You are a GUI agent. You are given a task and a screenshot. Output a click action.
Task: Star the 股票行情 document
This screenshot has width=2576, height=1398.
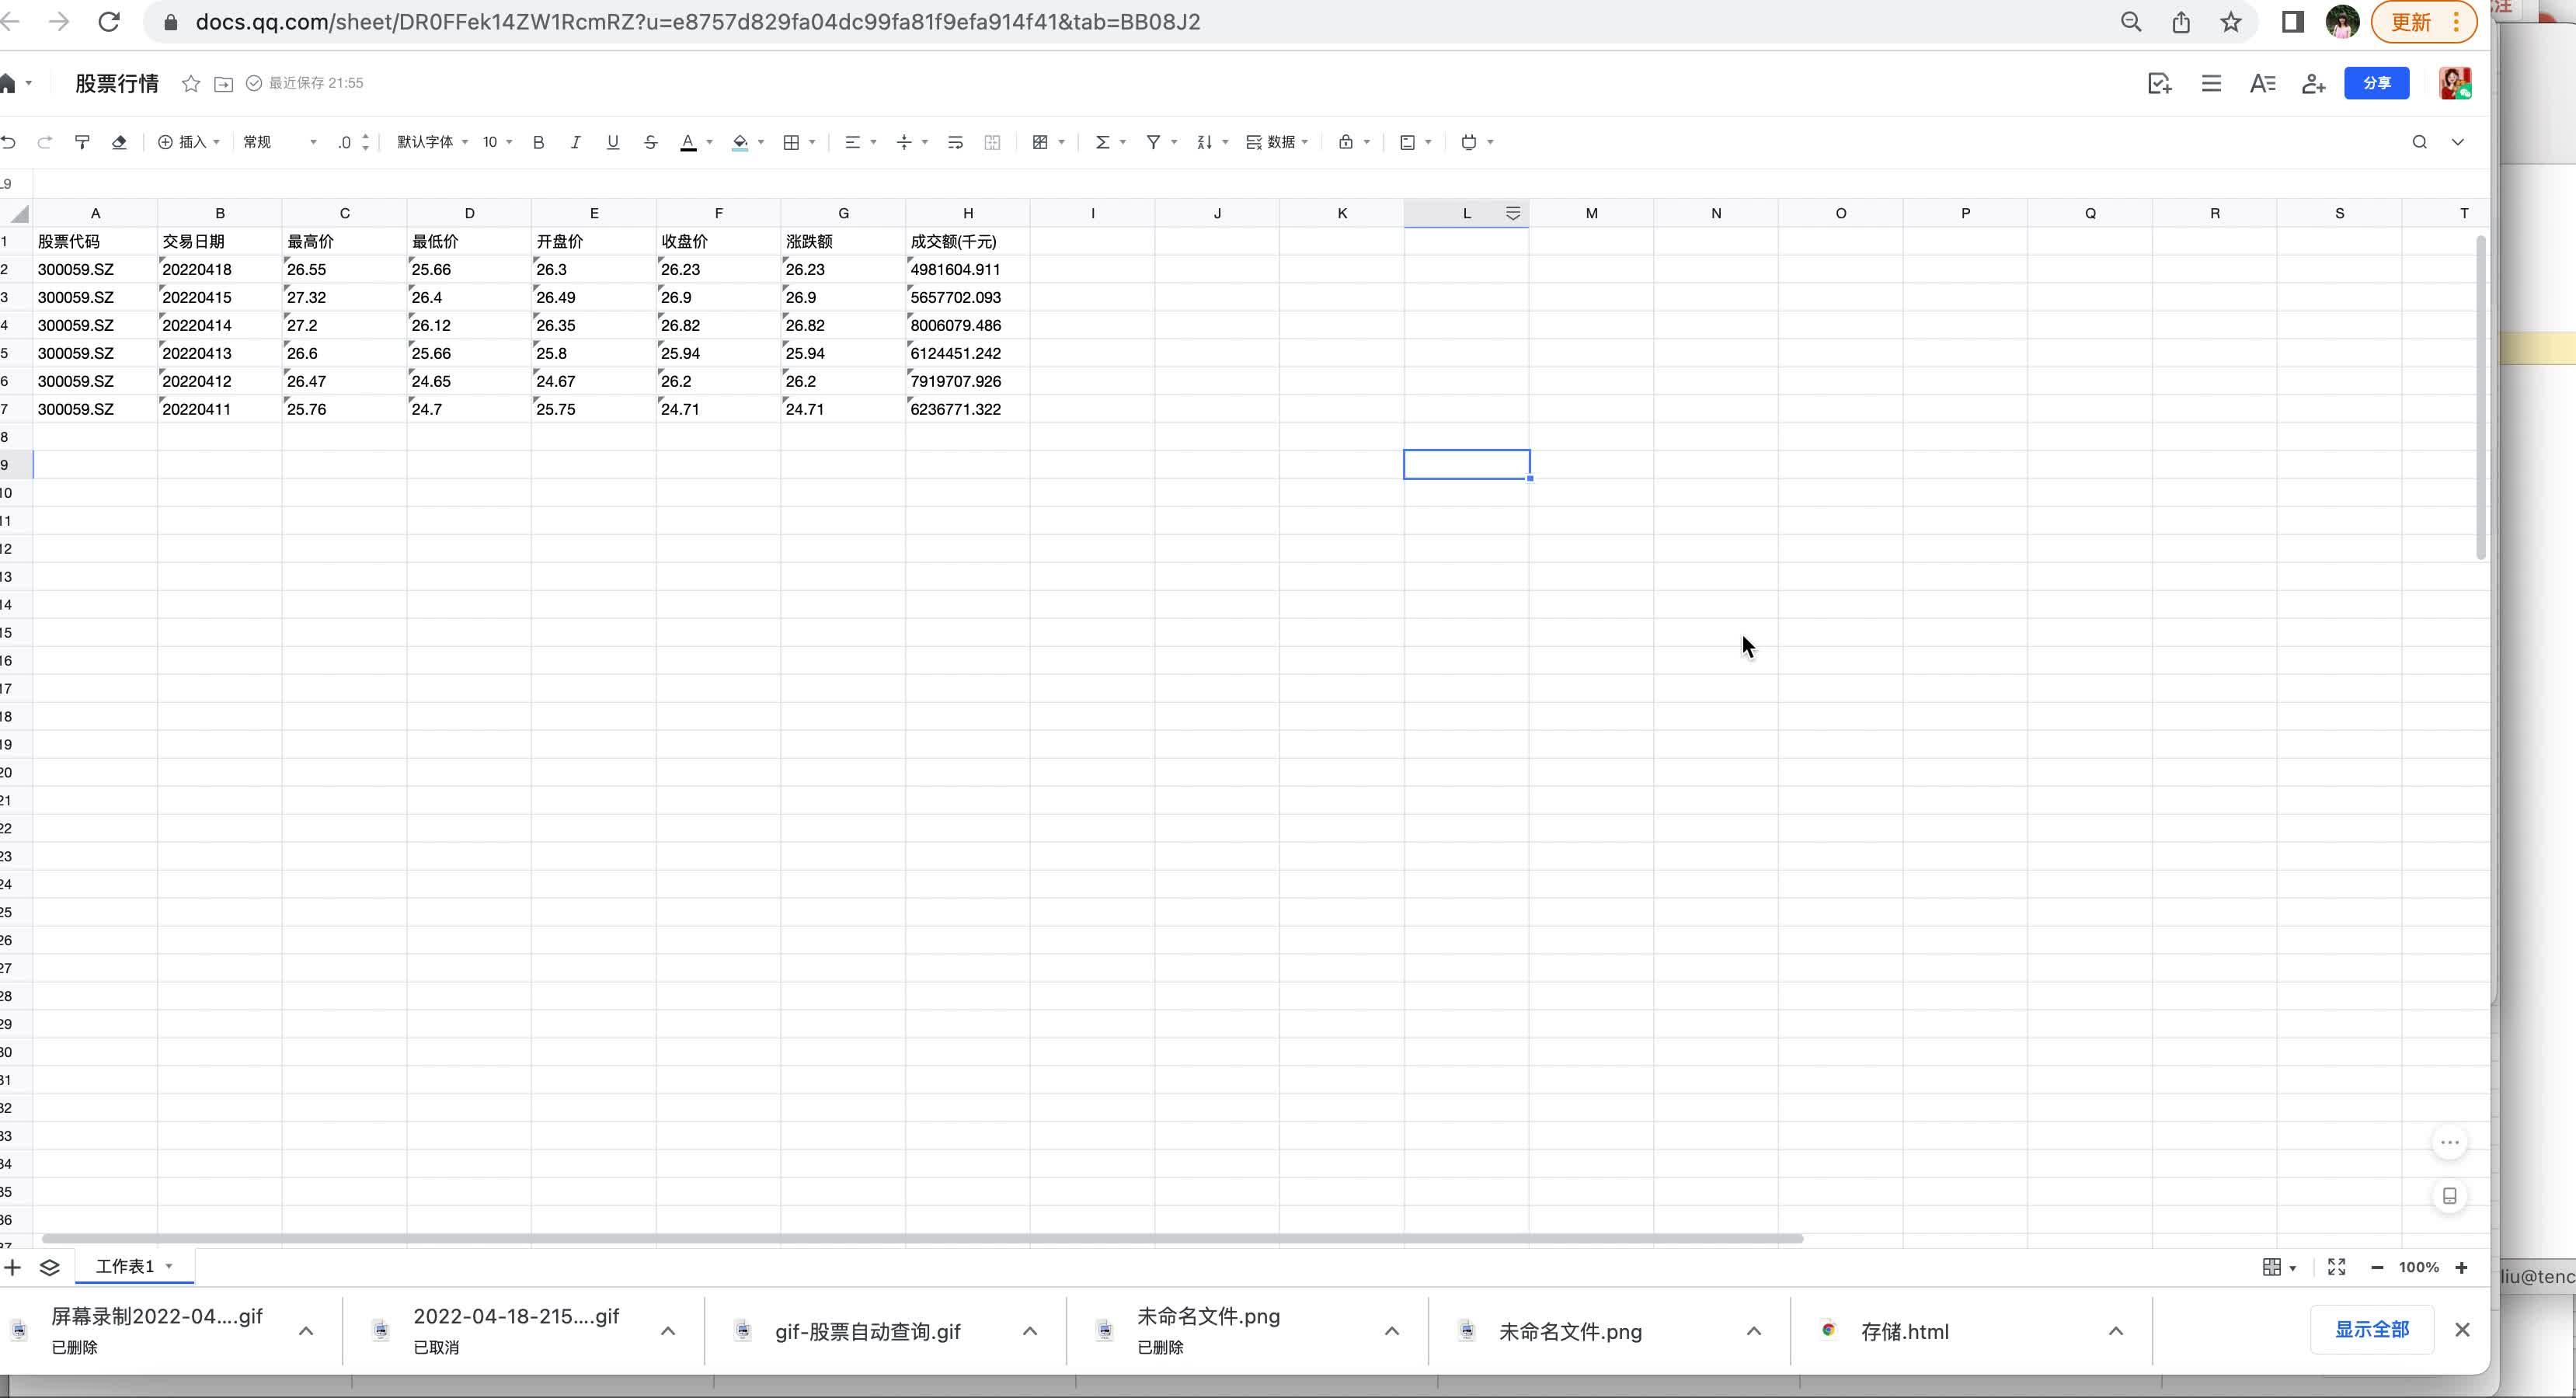191,83
